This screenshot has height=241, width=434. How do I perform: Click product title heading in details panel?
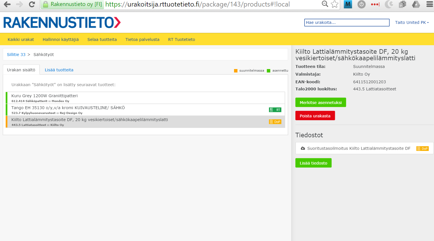355,55
